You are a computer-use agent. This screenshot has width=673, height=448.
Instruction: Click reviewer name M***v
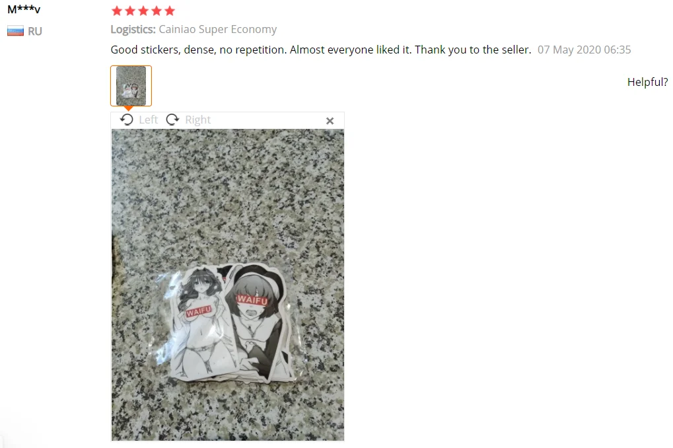(x=24, y=9)
